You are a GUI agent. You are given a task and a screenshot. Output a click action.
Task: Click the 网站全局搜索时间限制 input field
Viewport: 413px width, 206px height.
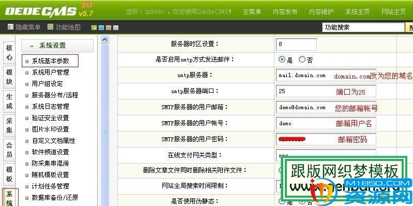279,186
